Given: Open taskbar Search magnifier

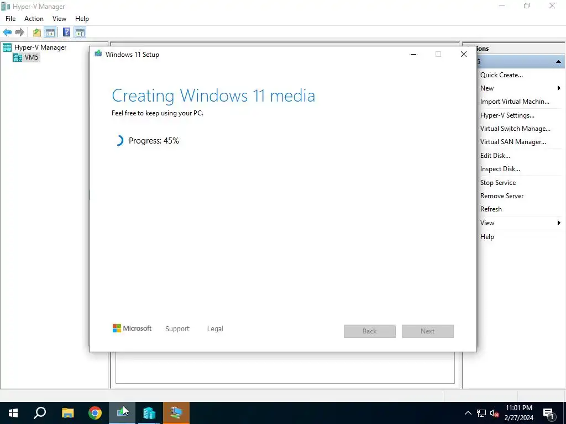Looking at the screenshot, I should [40, 413].
